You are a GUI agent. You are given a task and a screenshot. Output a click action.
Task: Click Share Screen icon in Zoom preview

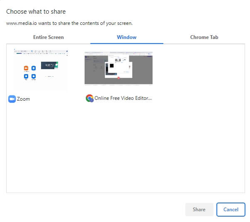tap(34, 77)
